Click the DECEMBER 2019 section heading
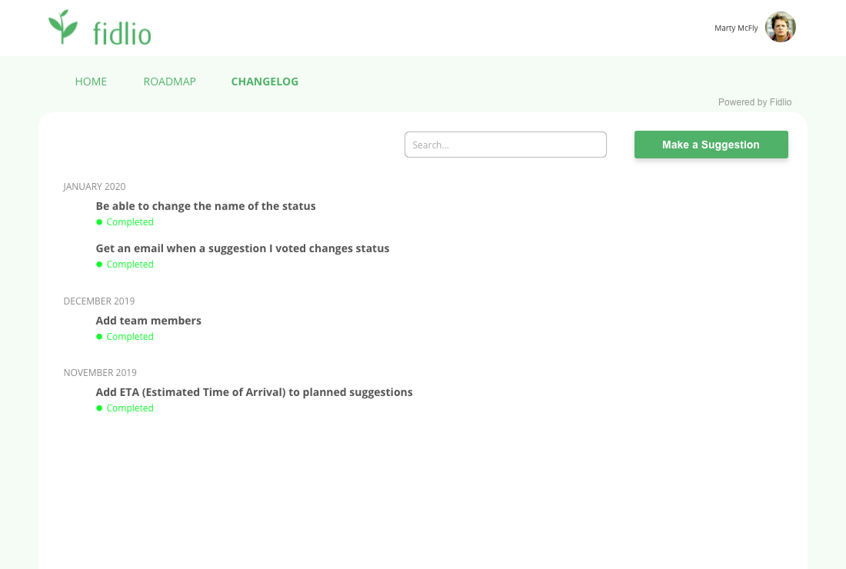The width and height of the screenshot is (846, 569). [98, 301]
